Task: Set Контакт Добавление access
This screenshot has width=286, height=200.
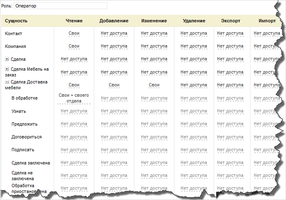Action: 114,33
